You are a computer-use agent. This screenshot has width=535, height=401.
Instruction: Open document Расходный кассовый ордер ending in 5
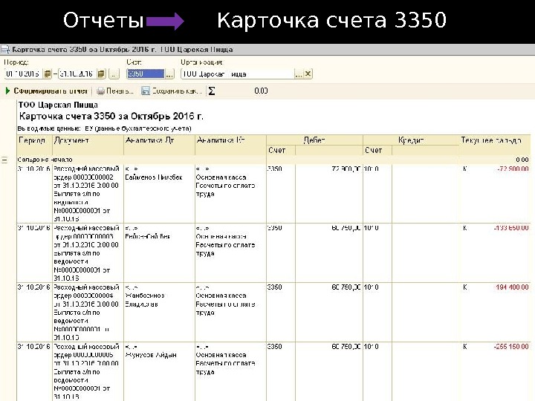point(86,371)
